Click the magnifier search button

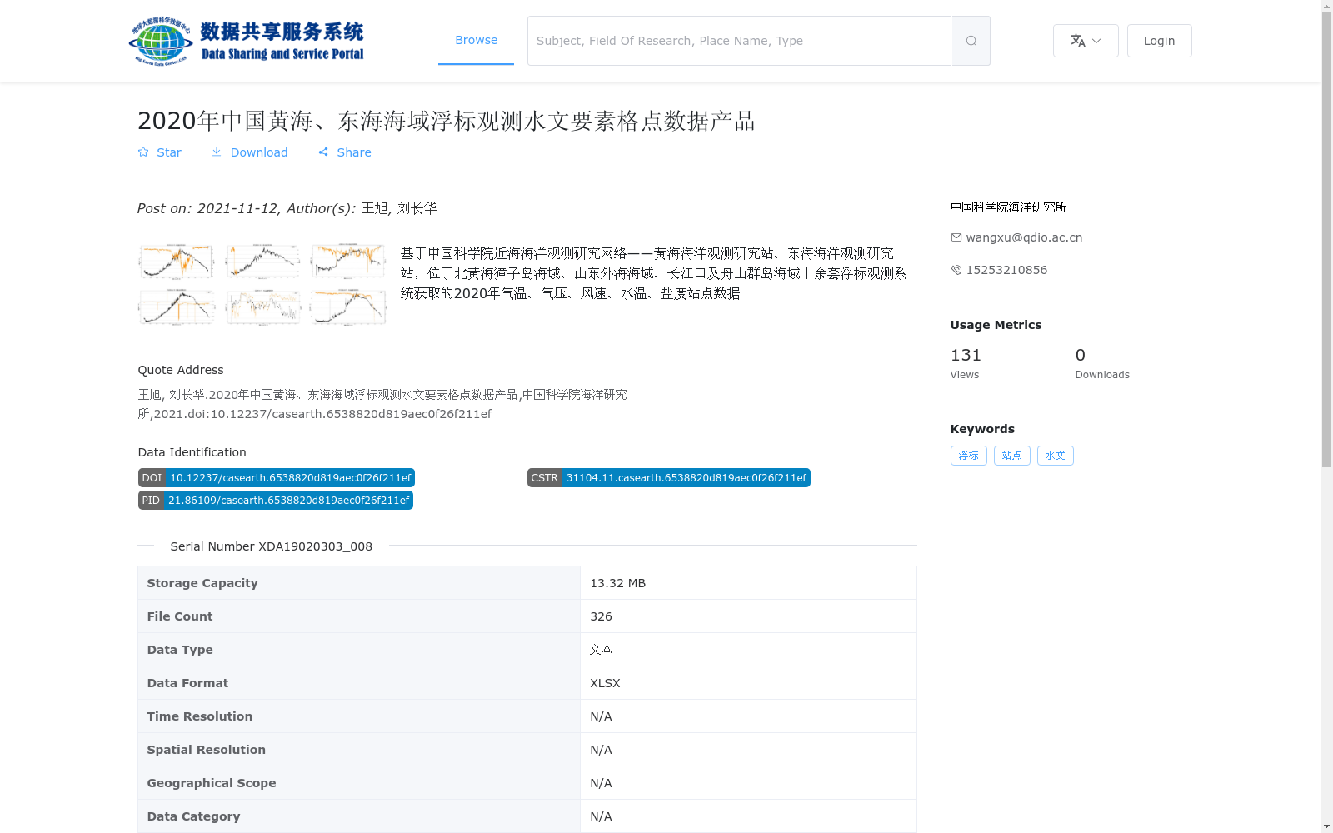click(971, 41)
